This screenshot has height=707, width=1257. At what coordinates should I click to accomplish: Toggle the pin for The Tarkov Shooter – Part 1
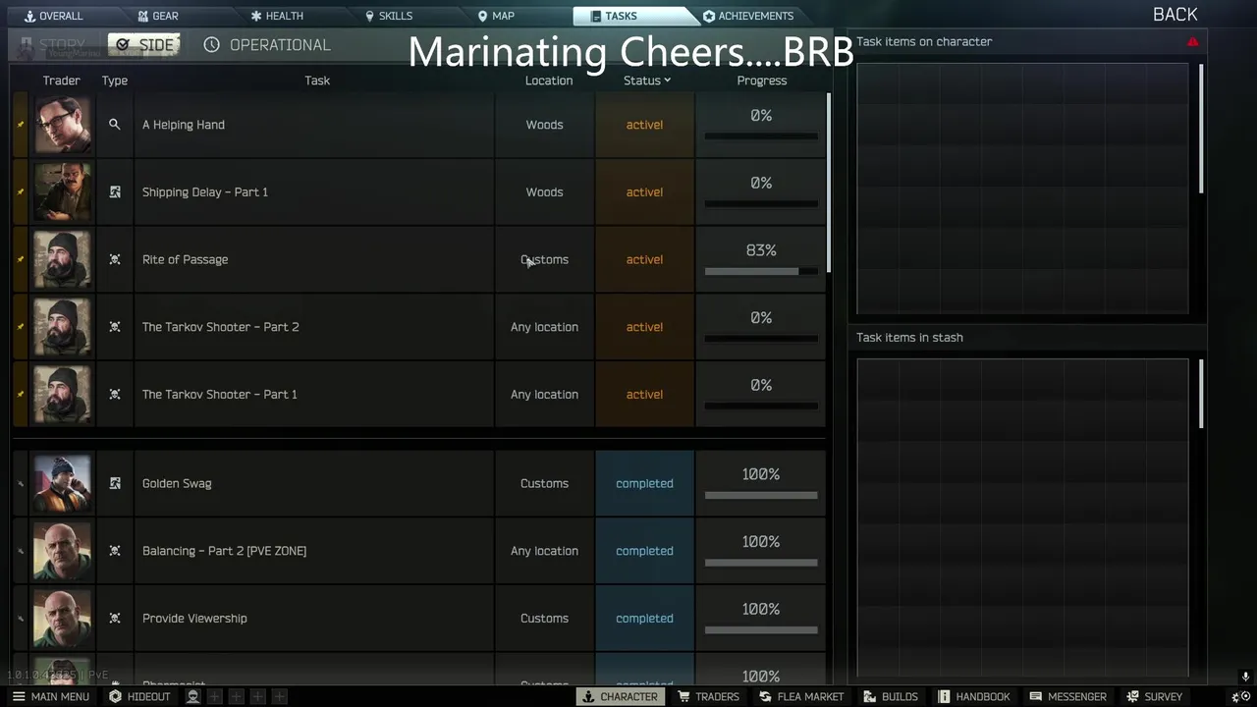21,394
